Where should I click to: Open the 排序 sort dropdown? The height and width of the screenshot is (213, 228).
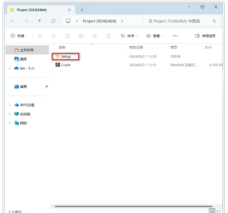[129, 36]
